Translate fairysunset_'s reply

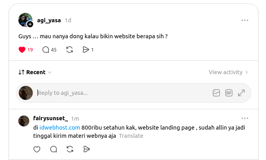[x=131, y=136]
